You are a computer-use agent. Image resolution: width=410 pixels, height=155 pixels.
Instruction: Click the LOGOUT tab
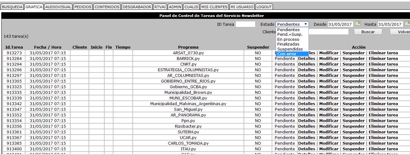click(264, 7)
